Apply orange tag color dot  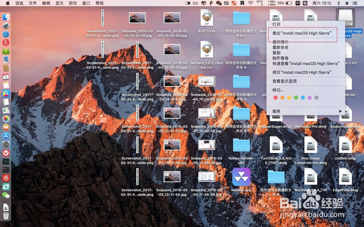click(x=282, y=98)
